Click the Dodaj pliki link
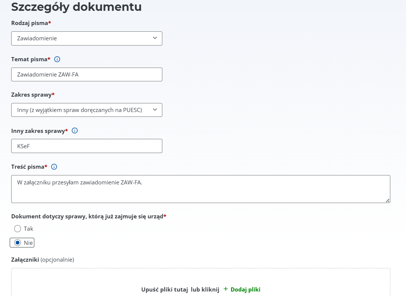Screen dimensions: 406x296 point(245,289)
